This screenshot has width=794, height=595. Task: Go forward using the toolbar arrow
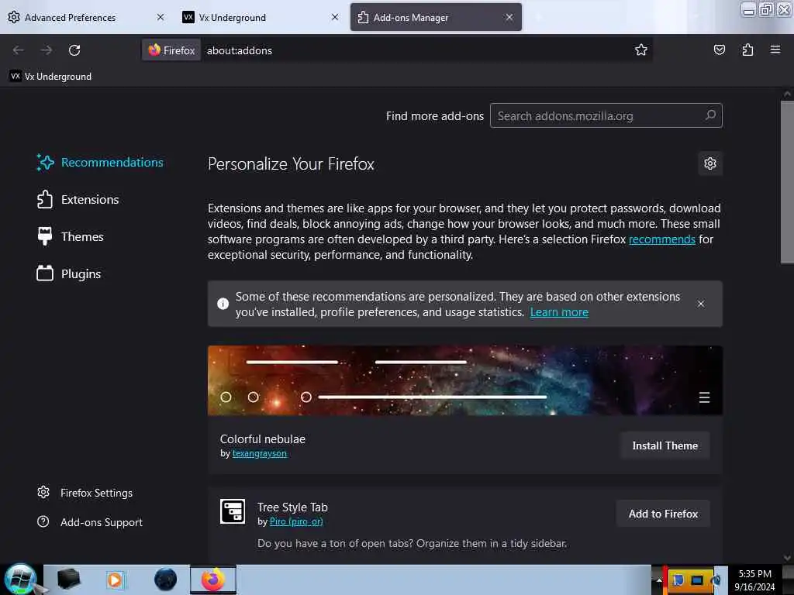click(46, 50)
